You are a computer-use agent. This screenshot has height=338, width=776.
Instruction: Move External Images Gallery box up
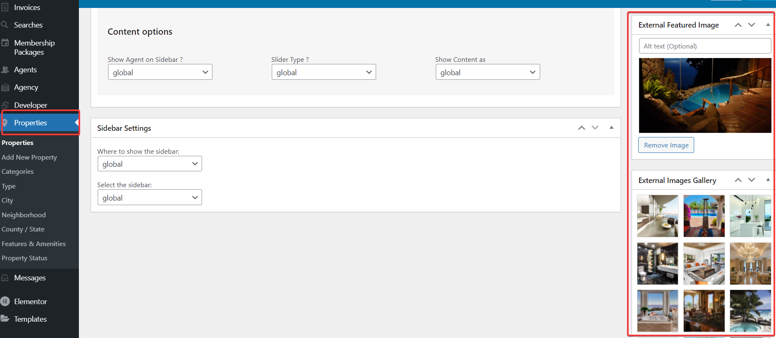coord(738,180)
